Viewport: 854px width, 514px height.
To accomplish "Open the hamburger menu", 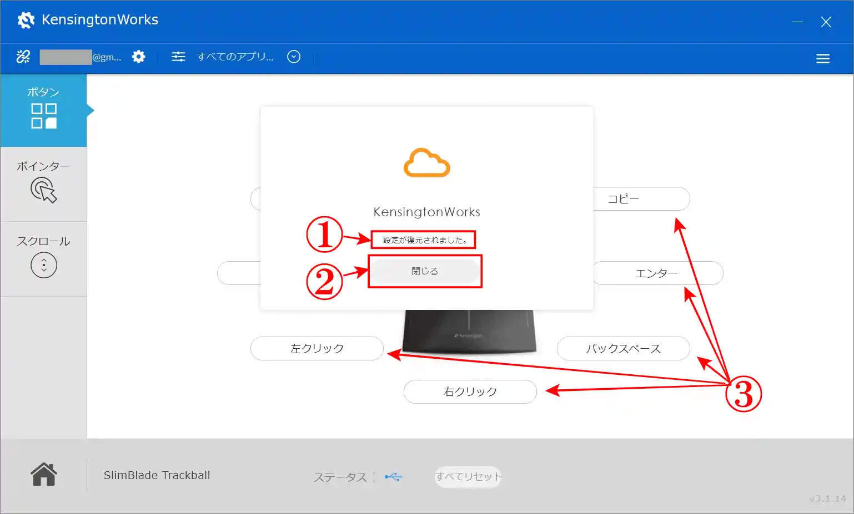I will tap(823, 59).
